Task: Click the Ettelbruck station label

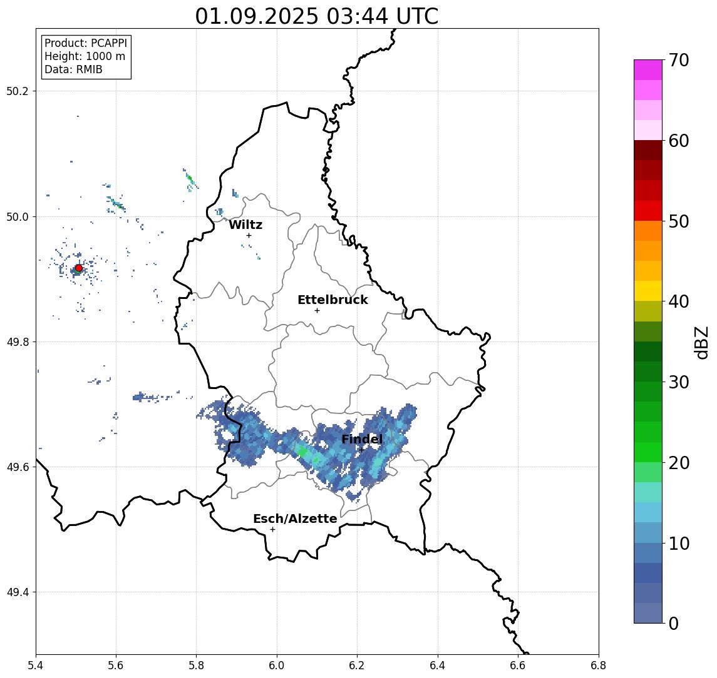Action: coord(333,300)
